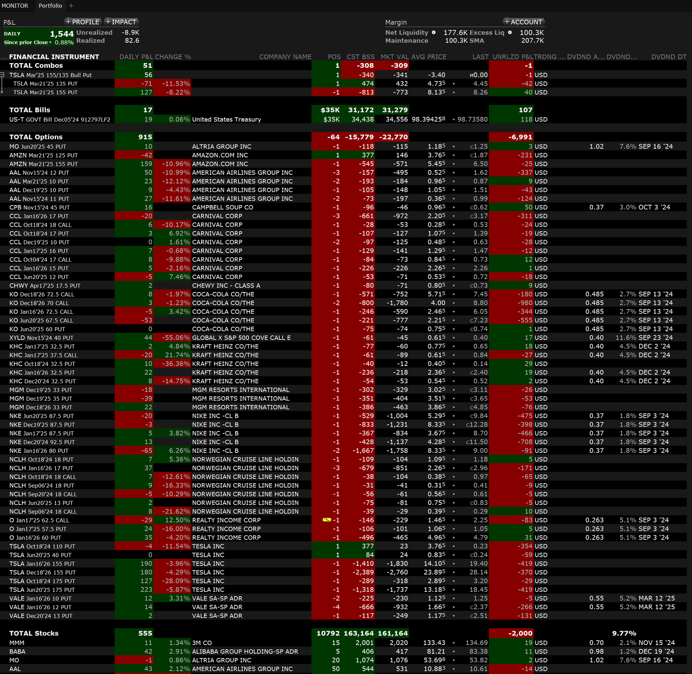Viewport: 692px width, 674px height.
Task: Select the TOTAL Stocks group row
Action: (x=34, y=633)
